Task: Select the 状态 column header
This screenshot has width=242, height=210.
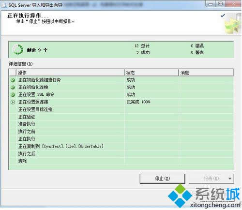Action: coord(151,73)
